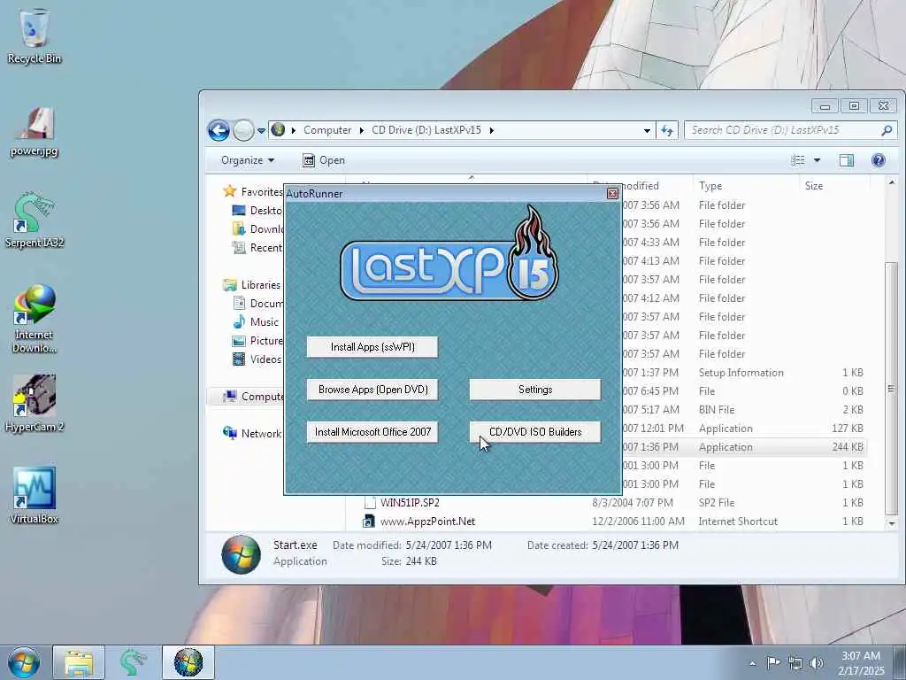Change the view with the views icon

tap(798, 160)
